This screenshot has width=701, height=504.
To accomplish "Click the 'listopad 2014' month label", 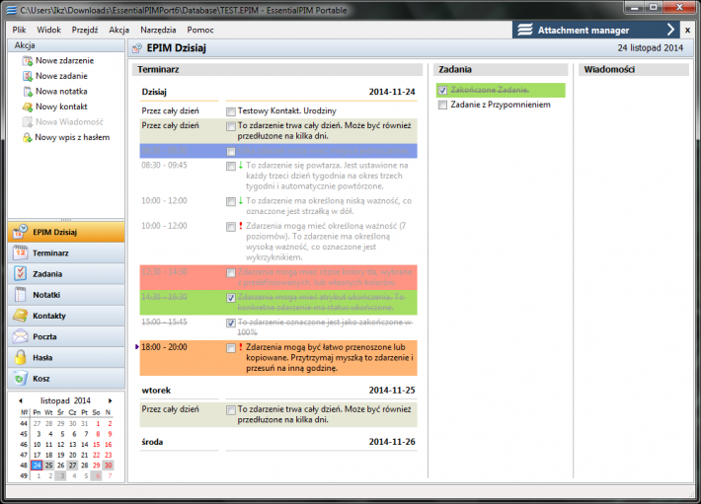I will tap(65, 400).
